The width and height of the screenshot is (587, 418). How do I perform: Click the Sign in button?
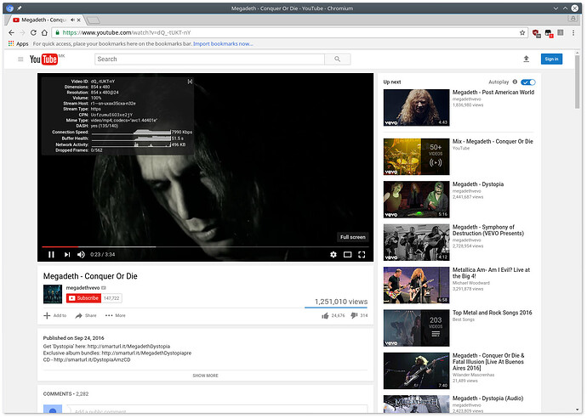tap(551, 59)
